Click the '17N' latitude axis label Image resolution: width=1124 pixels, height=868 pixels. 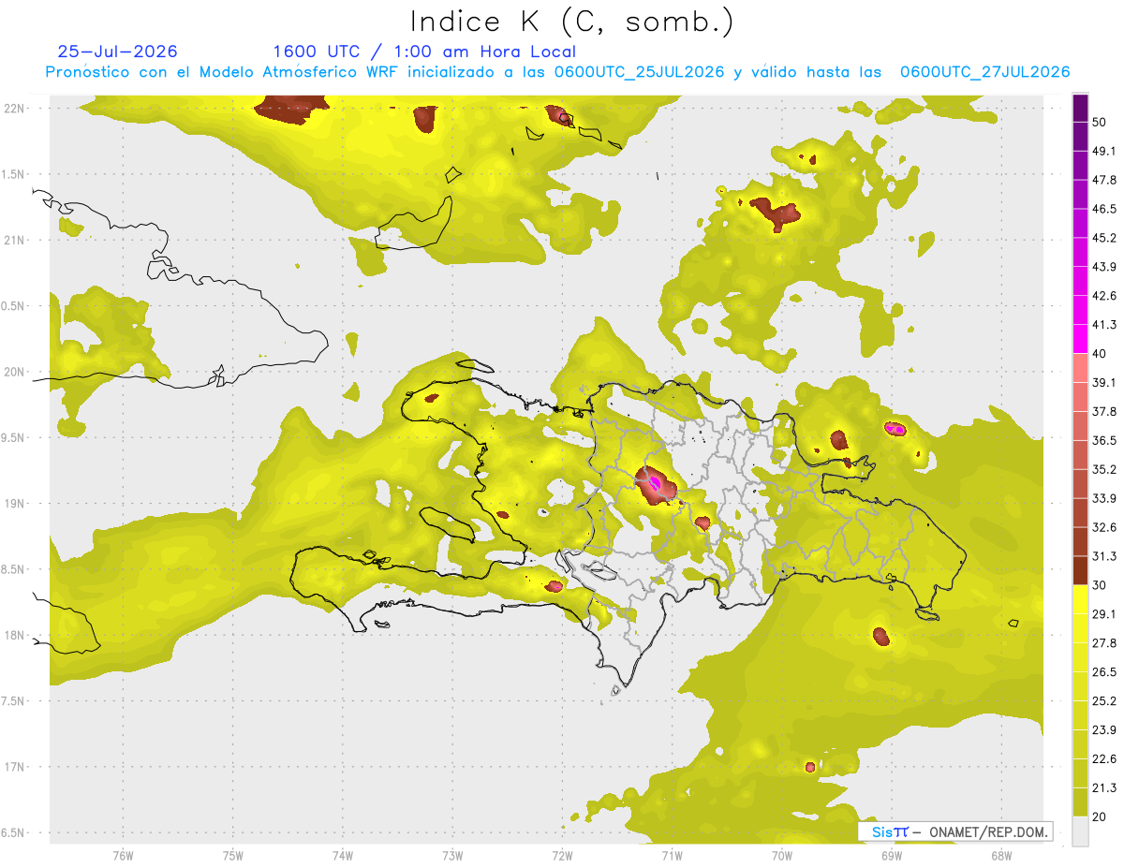coord(14,767)
